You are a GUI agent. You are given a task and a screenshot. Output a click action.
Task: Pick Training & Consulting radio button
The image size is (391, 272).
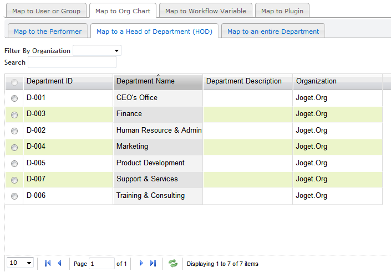(14, 196)
